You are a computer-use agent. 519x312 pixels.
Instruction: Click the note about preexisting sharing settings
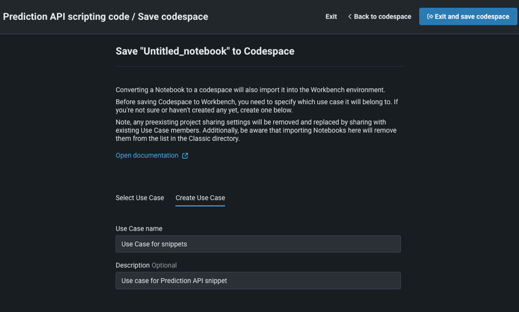click(x=250, y=130)
